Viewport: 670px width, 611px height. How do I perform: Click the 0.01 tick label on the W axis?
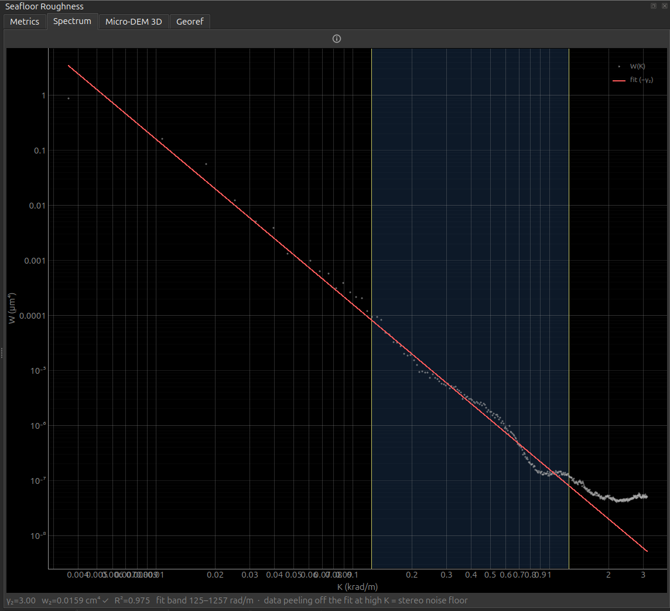point(37,206)
